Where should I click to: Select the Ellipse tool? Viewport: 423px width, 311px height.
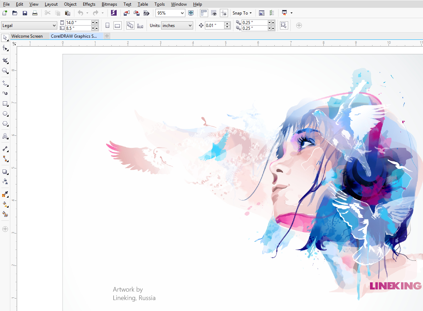[5, 114]
